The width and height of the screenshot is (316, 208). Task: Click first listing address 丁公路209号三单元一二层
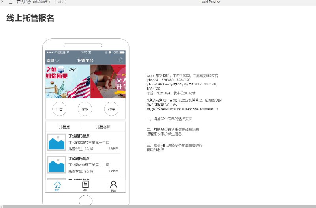click(x=89, y=142)
